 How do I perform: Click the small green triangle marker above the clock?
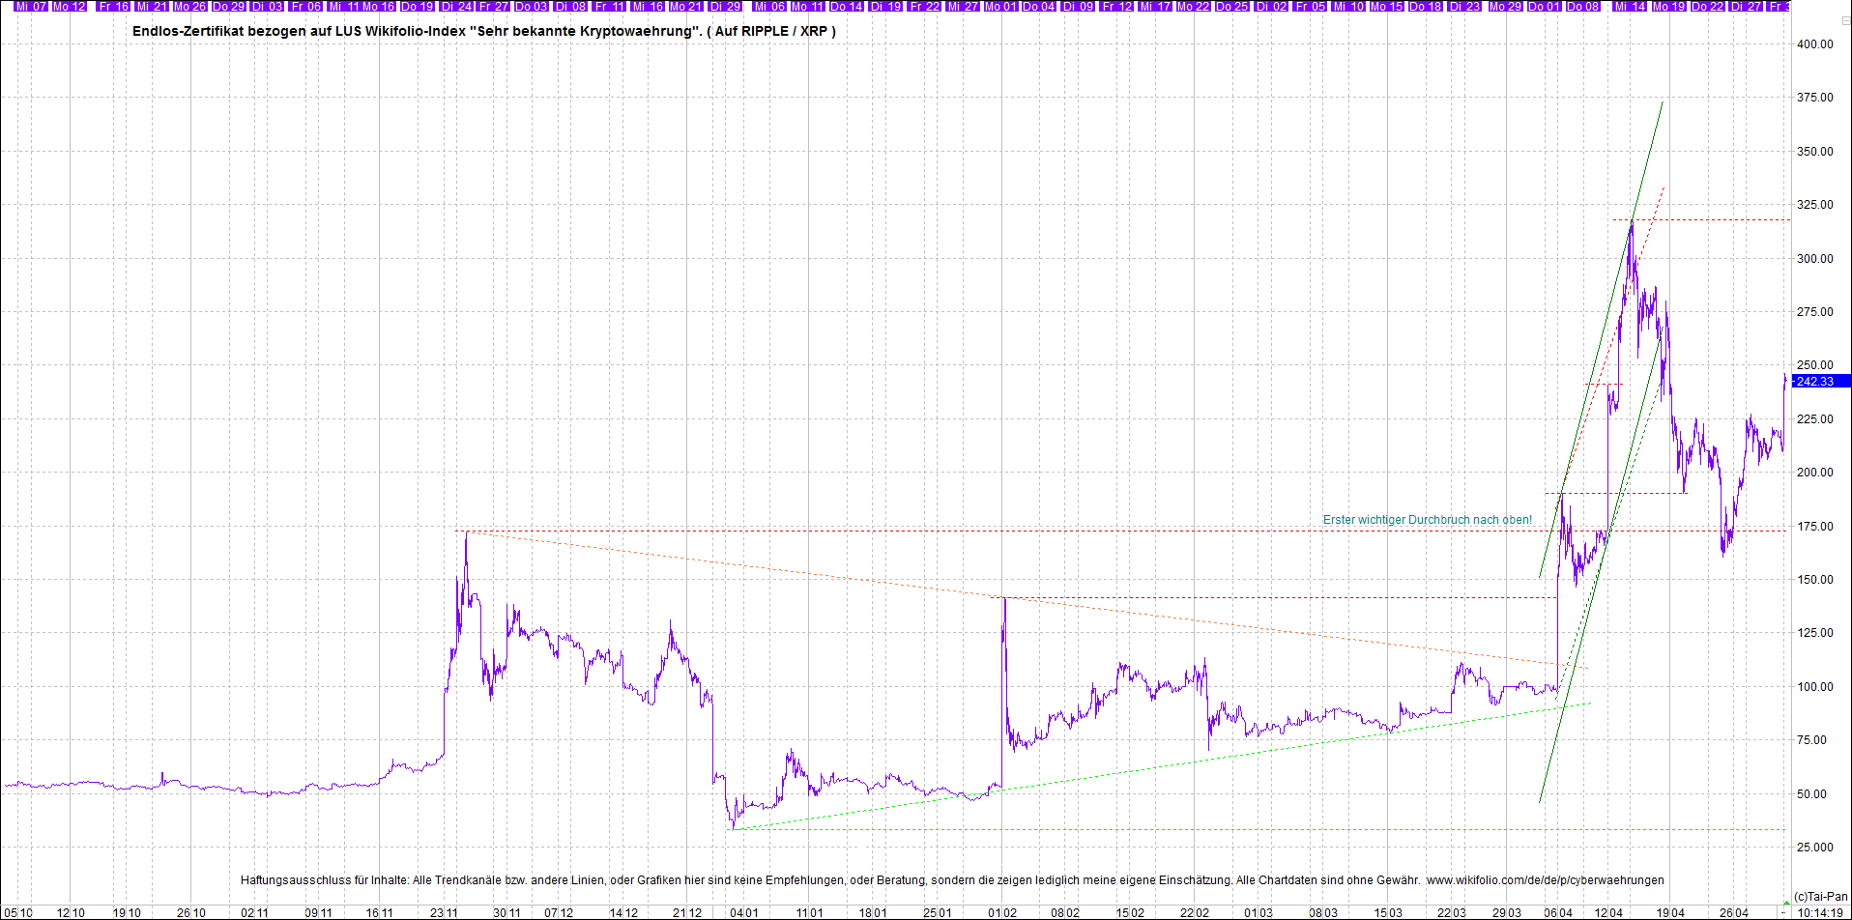(1785, 902)
